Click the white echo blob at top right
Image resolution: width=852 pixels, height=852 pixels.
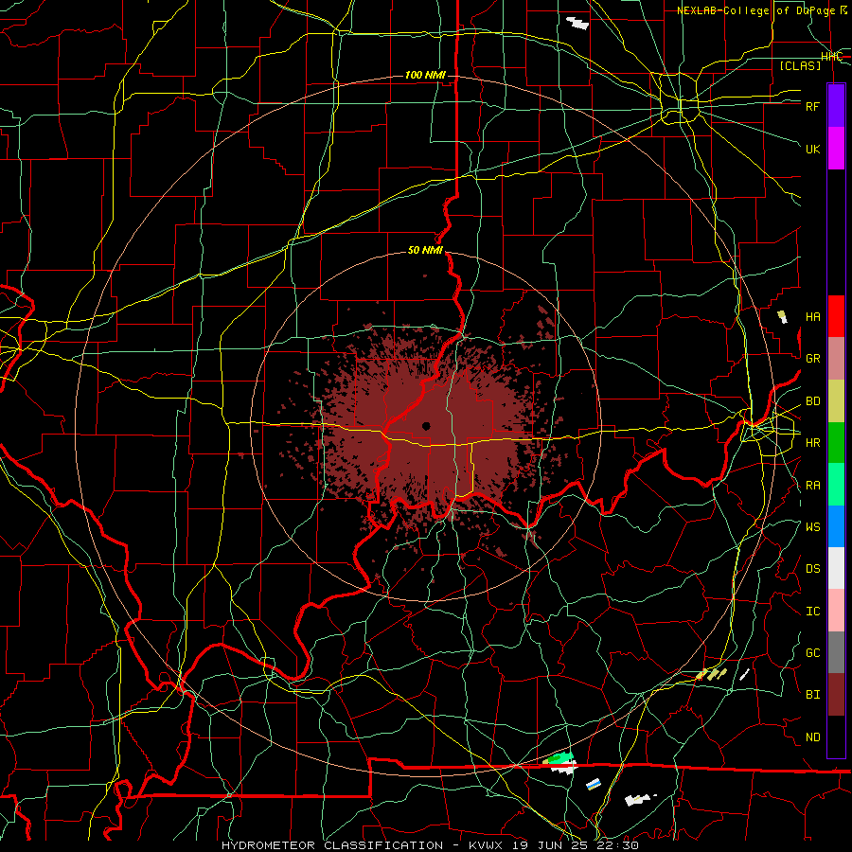577,23
